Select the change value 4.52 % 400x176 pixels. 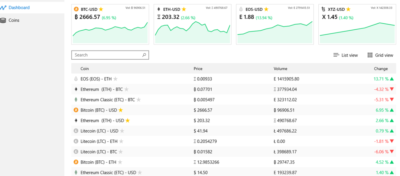pyautogui.click(x=382, y=162)
